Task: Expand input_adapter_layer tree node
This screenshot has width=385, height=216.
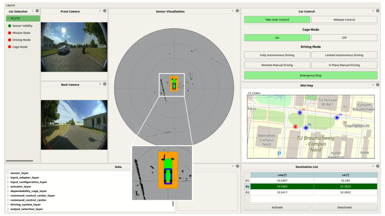Action: click(x=8, y=178)
